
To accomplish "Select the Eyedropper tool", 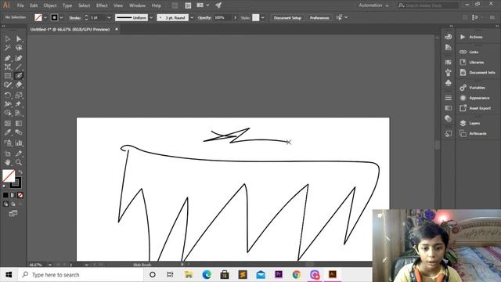I will [x=8, y=132].
